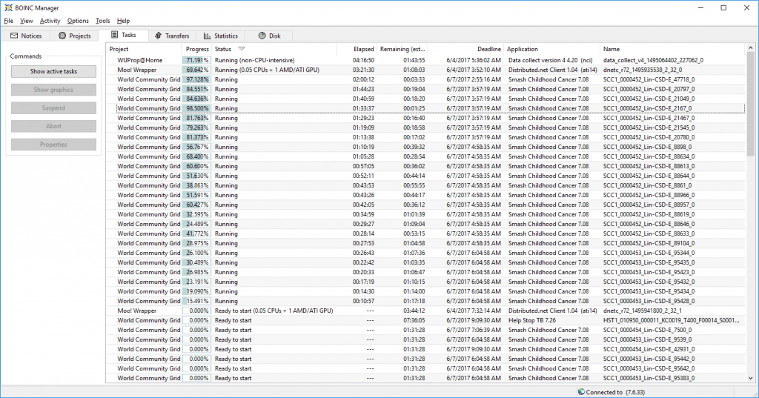Image resolution: width=759 pixels, height=398 pixels.
Task: Click the scrollbar down arrow
Action: pos(750,379)
